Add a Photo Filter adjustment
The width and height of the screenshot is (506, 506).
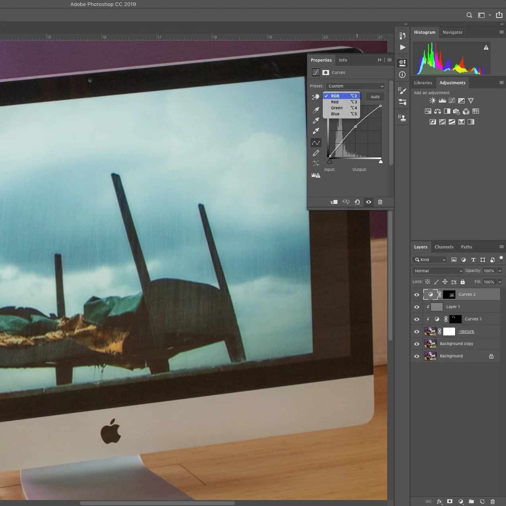pos(456,111)
